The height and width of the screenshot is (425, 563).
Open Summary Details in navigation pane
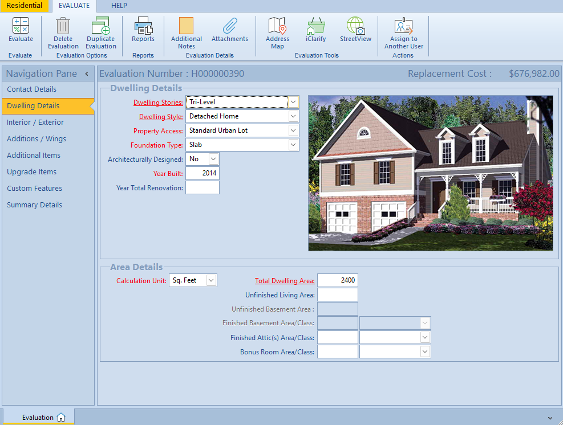point(34,205)
